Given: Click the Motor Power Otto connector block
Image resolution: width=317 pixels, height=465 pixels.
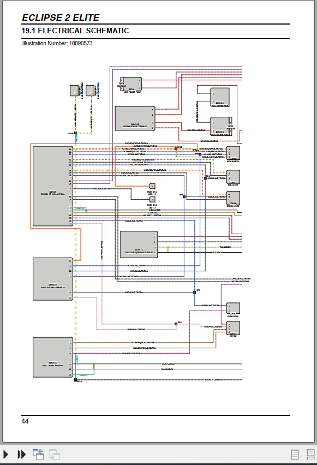Looking at the screenshot, I should coord(135,118).
